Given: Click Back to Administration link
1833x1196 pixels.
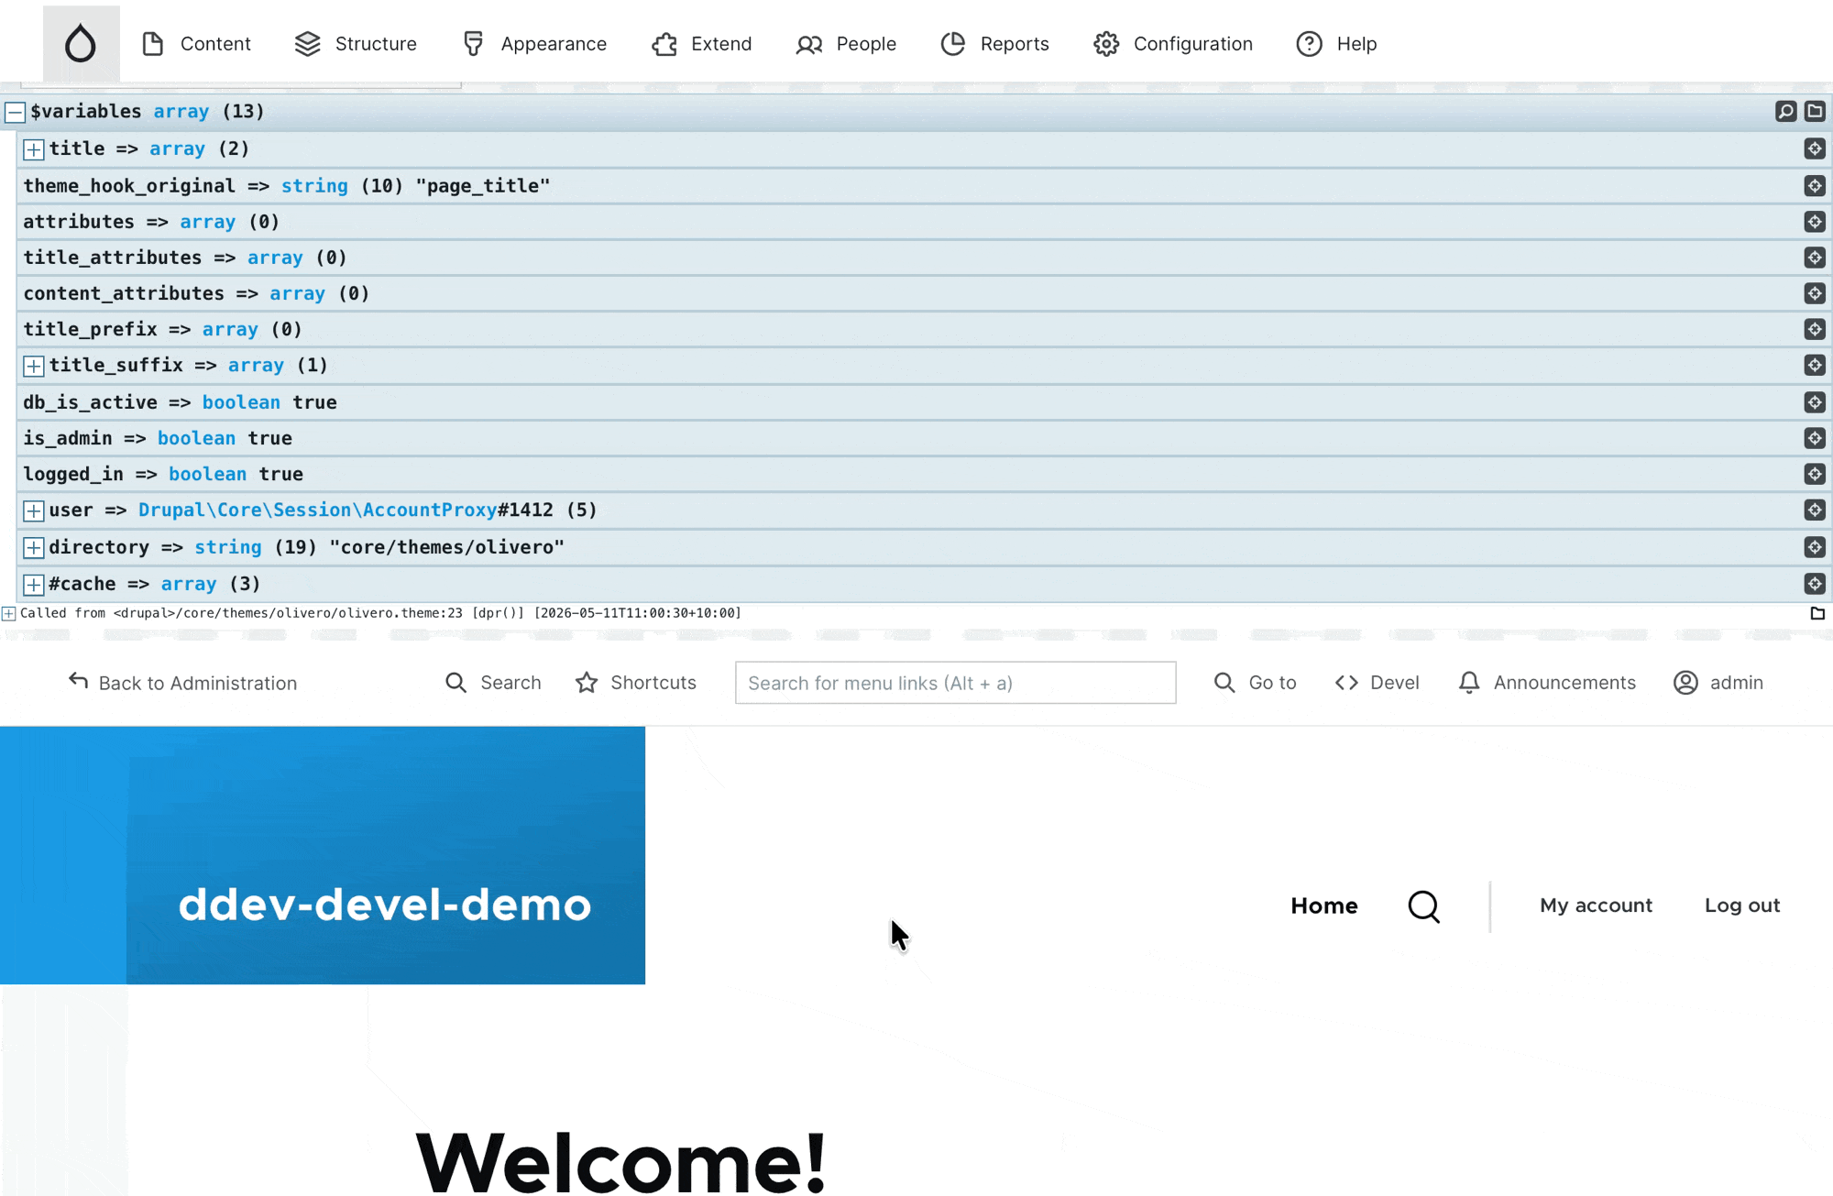Looking at the screenshot, I should [183, 683].
